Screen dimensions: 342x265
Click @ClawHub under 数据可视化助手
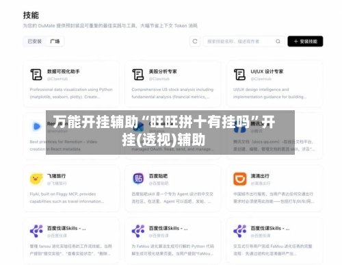57,79
